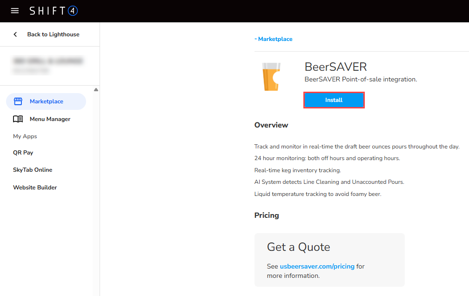This screenshot has width=469, height=296.
Task: Click the sidebar scroll-up arrow
Action: coord(96,89)
